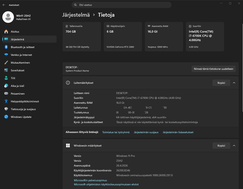Copy Windows specs with lower Kopioi button
The image size is (243, 189).
click(221, 146)
